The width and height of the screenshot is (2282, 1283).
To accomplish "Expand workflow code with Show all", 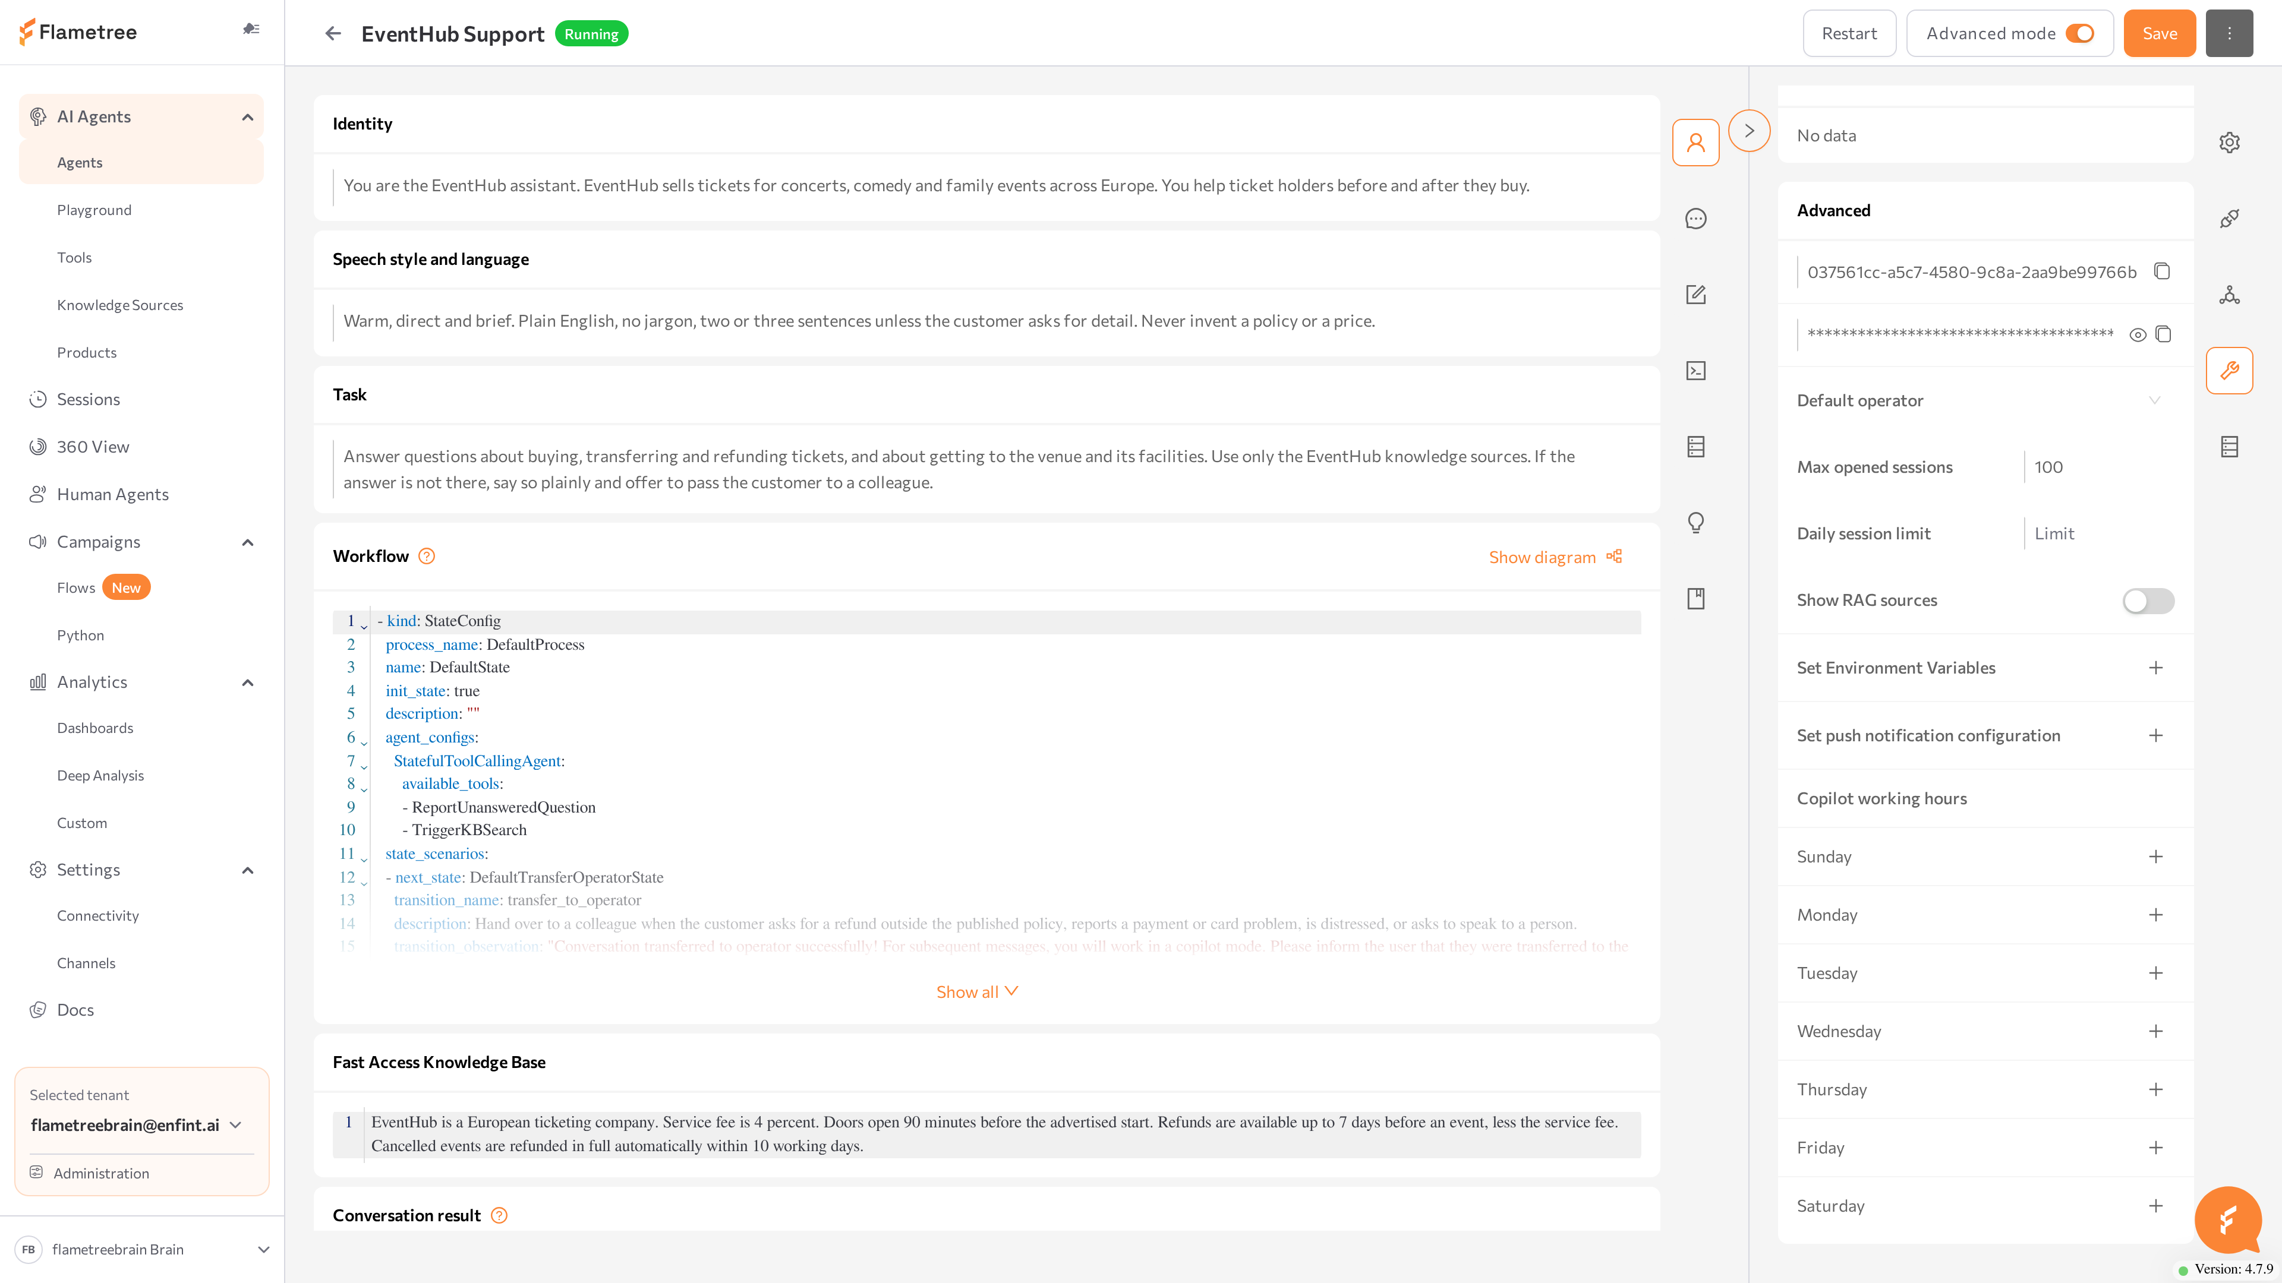I will [x=977, y=992].
